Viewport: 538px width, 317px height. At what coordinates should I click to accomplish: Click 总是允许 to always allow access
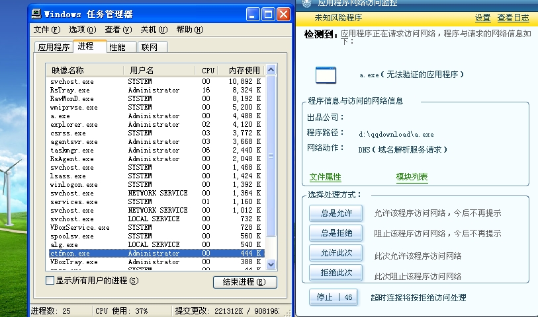[336, 213]
